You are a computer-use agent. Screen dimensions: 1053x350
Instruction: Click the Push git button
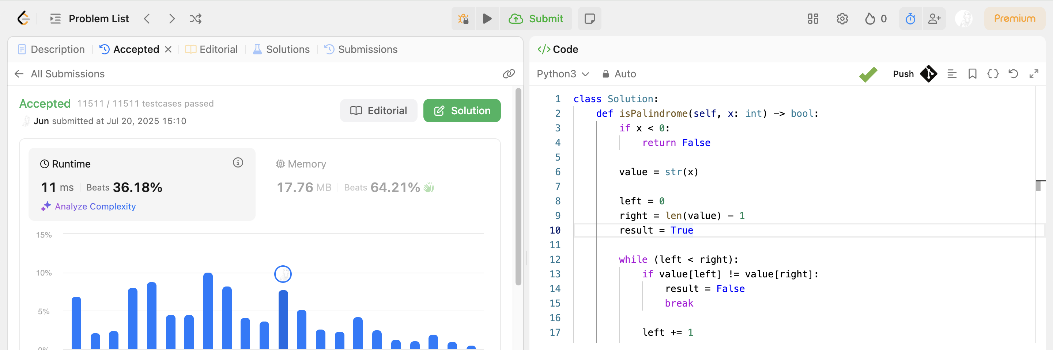915,74
